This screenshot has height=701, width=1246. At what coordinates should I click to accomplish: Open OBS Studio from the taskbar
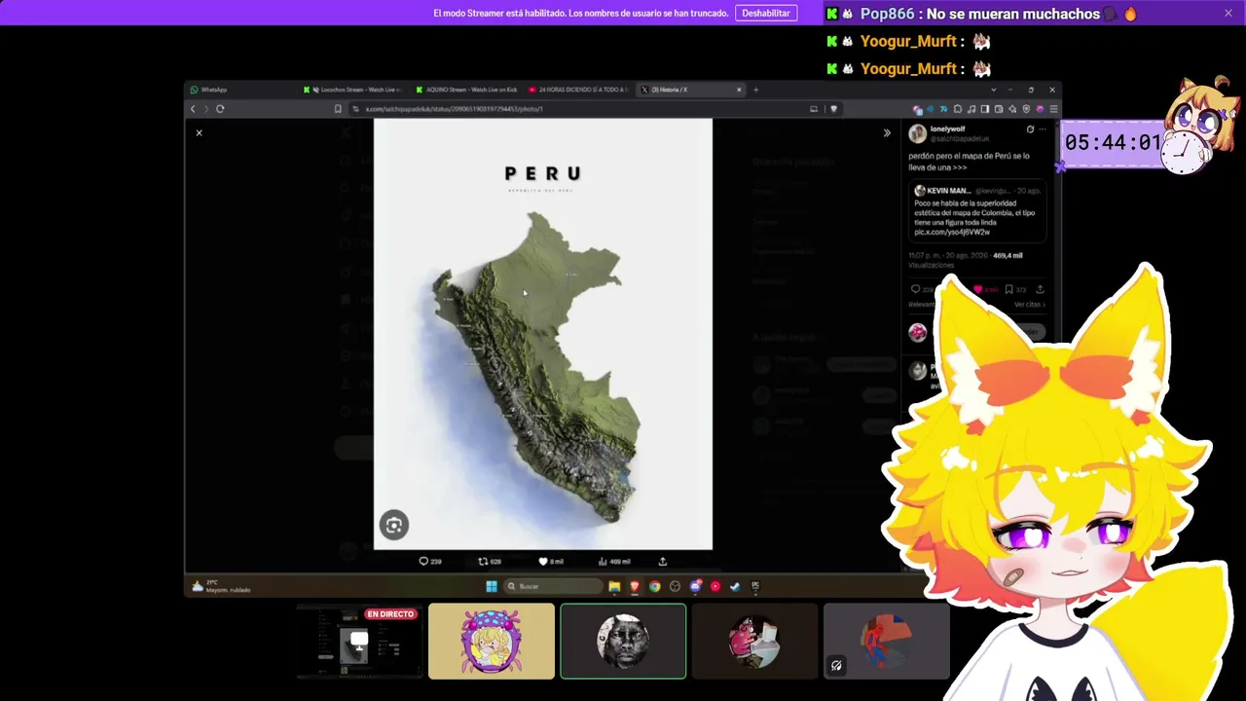676,586
